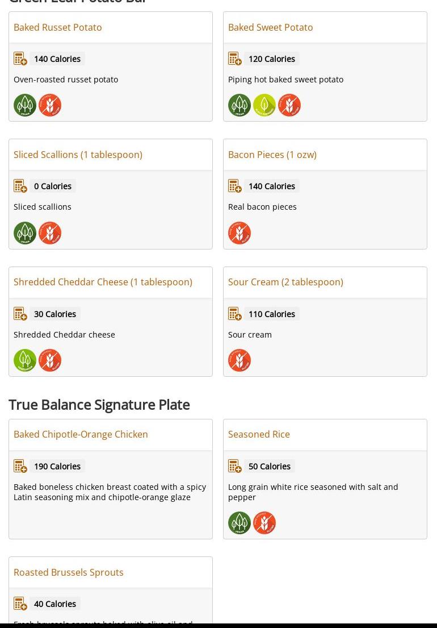Click the 140 Calories label for Baked Russet Potato

[57, 59]
